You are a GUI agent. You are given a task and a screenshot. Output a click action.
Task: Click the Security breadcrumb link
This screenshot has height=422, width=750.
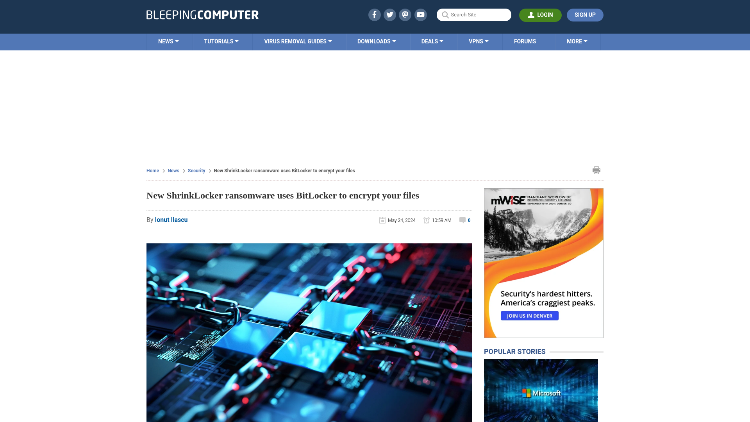(196, 170)
